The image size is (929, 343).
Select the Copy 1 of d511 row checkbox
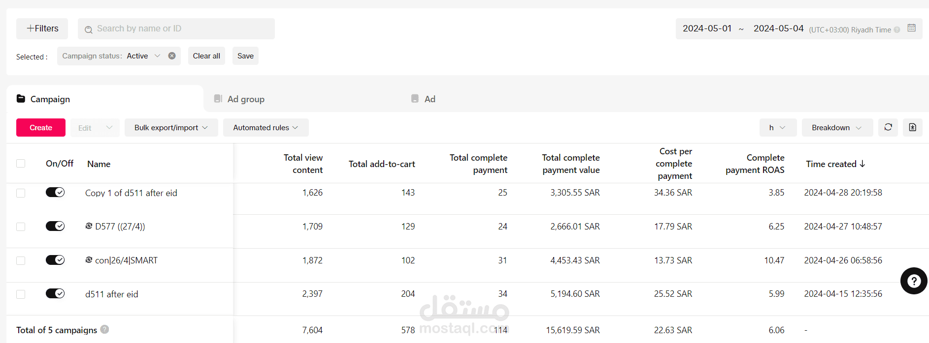pyautogui.click(x=21, y=193)
